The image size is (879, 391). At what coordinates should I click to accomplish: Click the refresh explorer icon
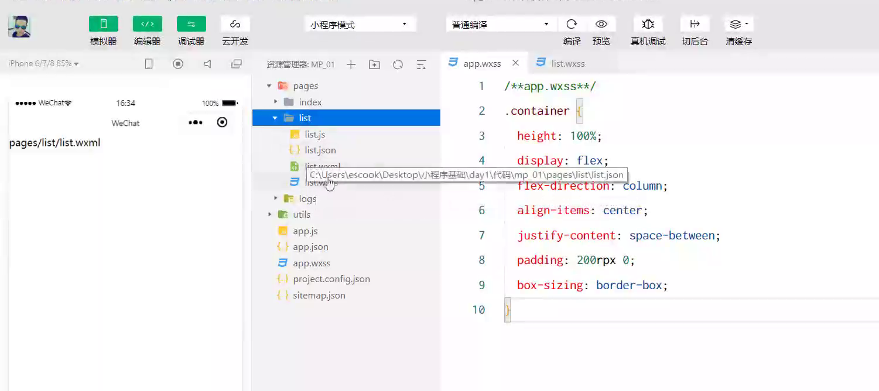398,64
